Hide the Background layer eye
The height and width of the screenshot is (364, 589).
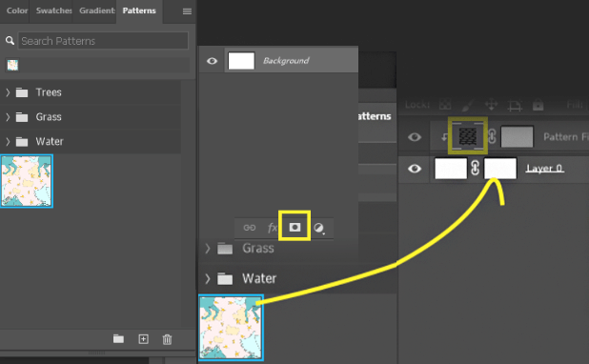(212, 60)
